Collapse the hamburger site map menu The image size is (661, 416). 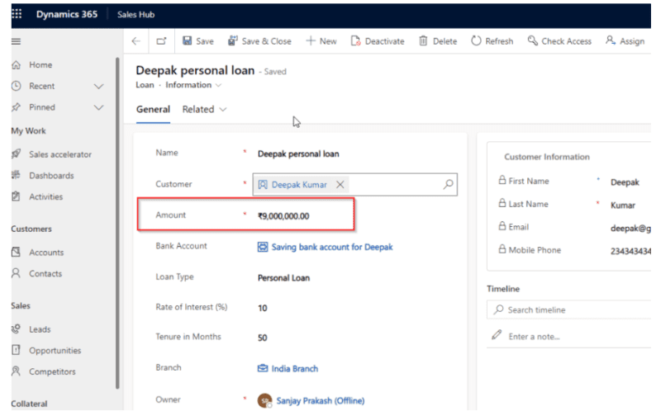click(x=17, y=41)
